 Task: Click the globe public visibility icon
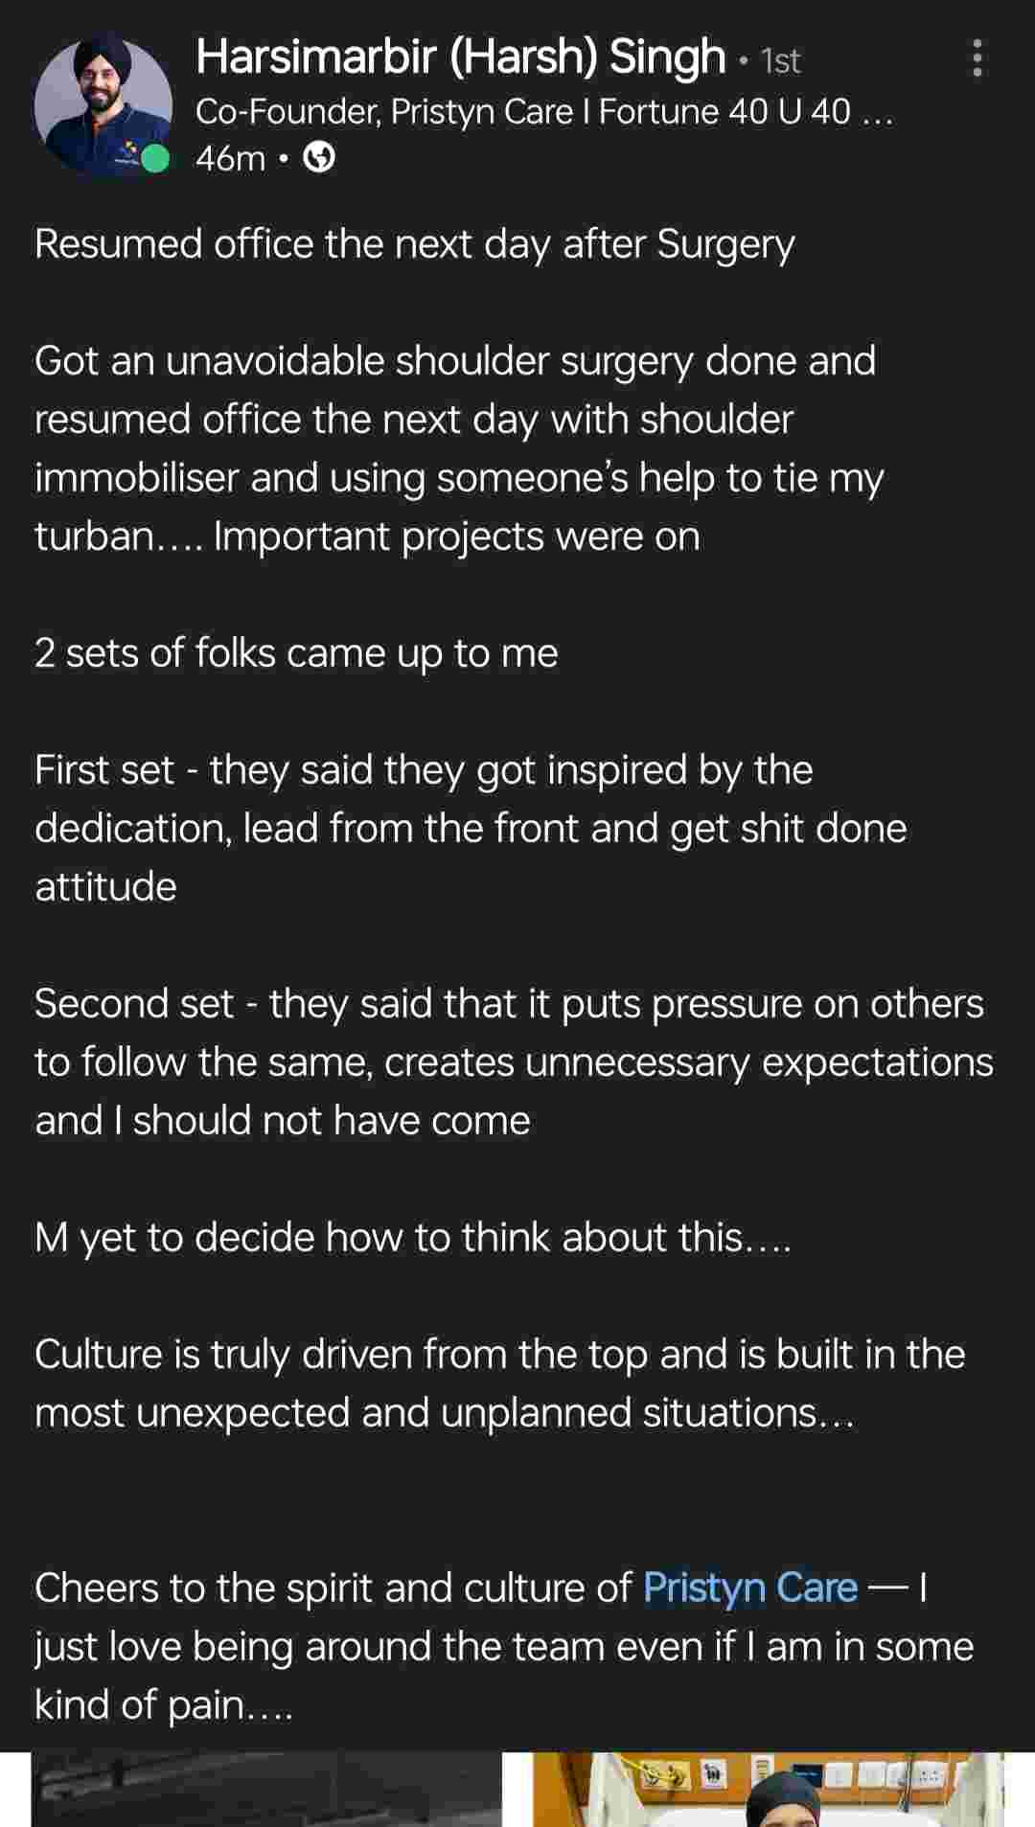click(319, 157)
